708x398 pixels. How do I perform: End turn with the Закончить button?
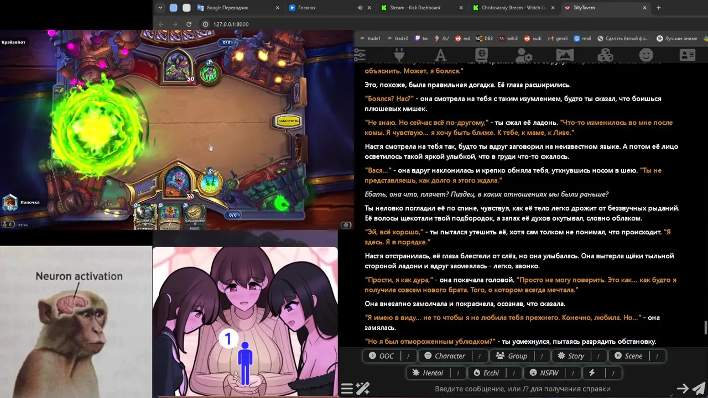(288, 121)
